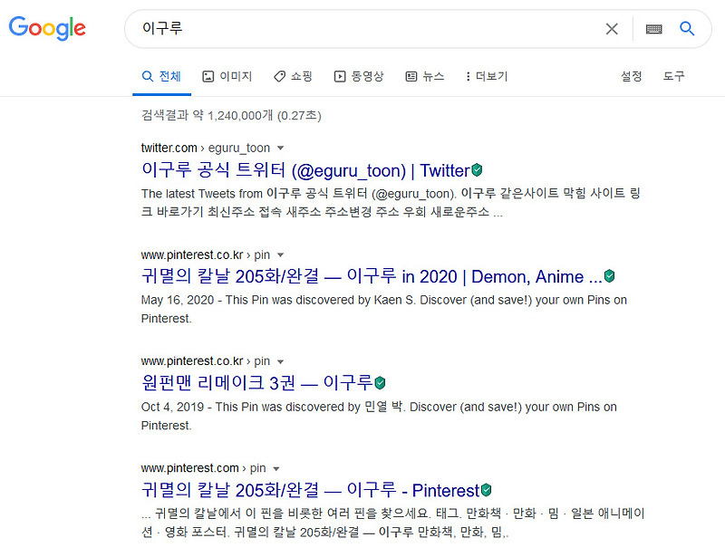Click green shield icon beside Twitter result title
Image resolution: width=725 pixels, height=557 pixels.
[x=477, y=170]
